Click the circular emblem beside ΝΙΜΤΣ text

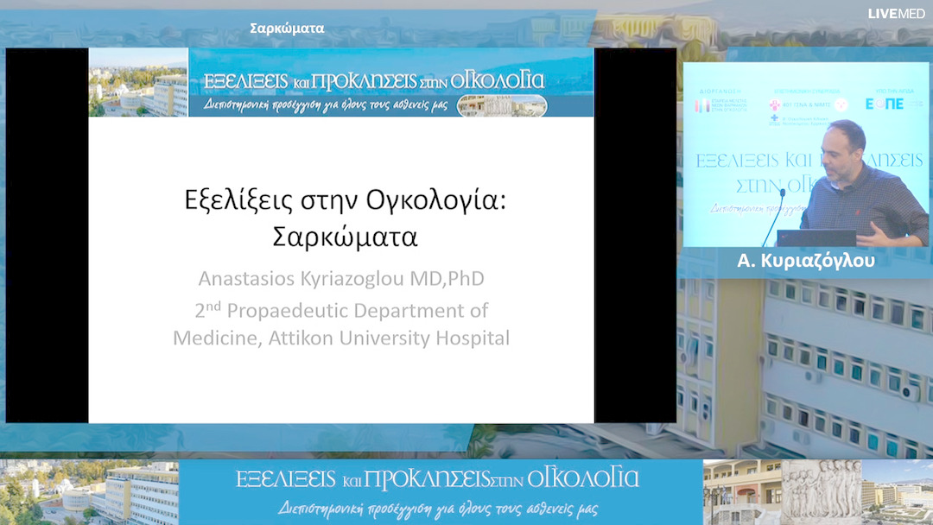(x=841, y=104)
